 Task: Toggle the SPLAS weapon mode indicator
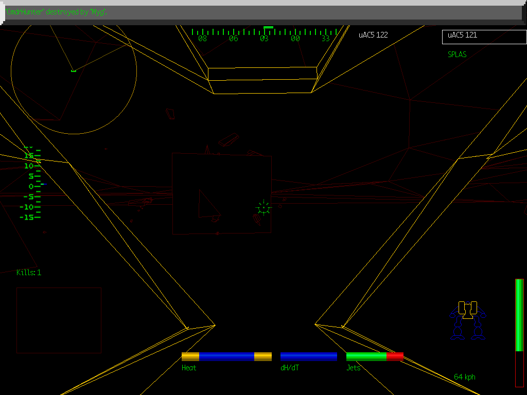457,55
